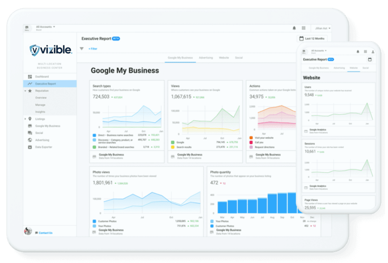
Task: Click the red Call you legend swatch
Action: (x=251, y=142)
